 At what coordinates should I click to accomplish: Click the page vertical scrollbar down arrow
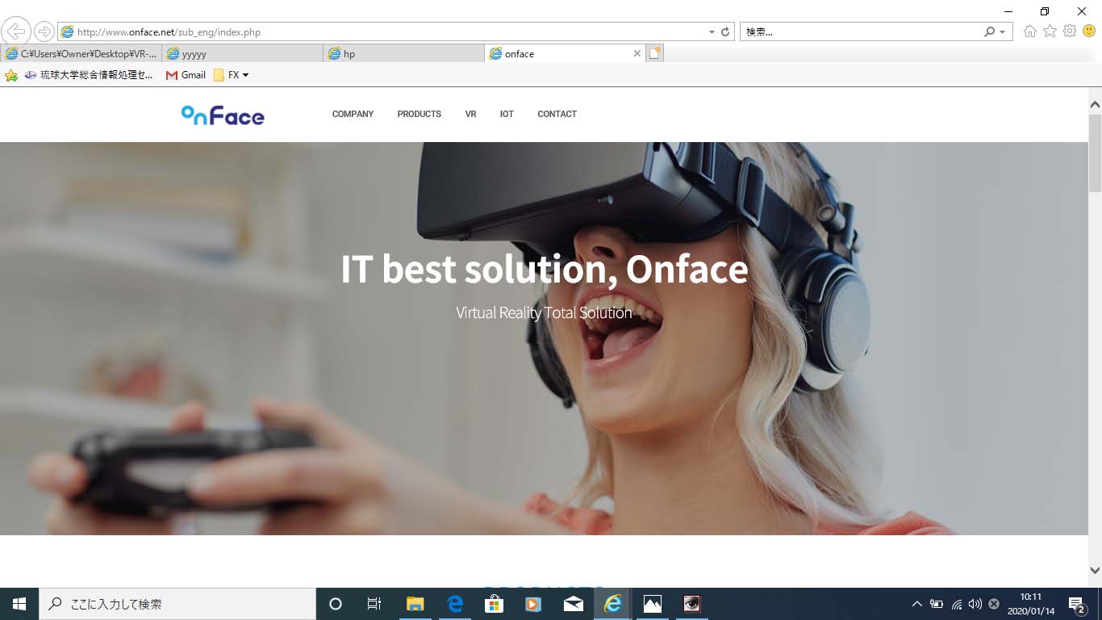1095,570
